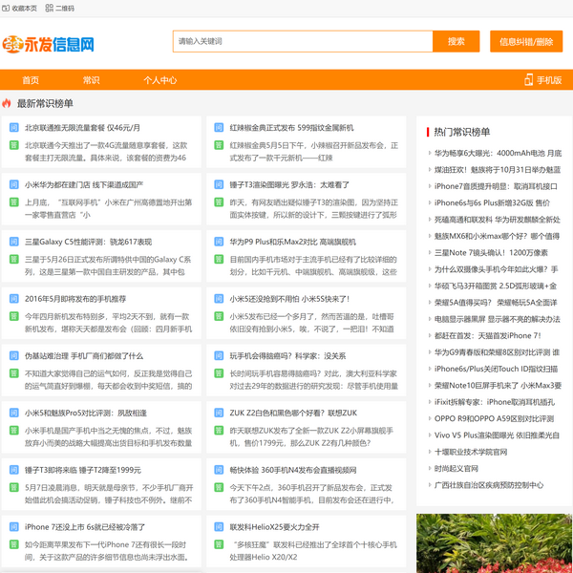This screenshot has height=573, width=573.
Task: Open the 常识 navigation tab
Action: pos(91,80)
